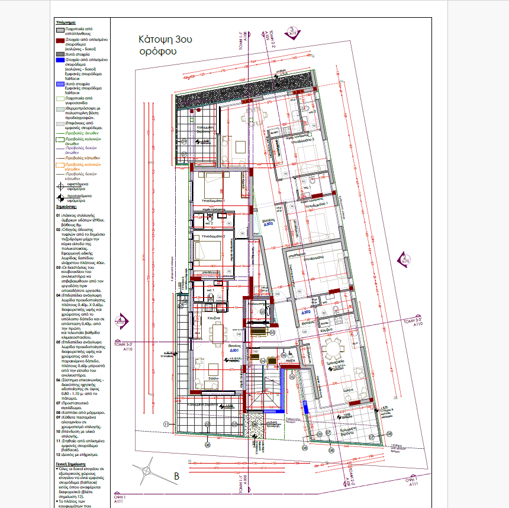Click section marker 3 at top
Image resolution: width=509 pixels, height=508 pixels.
(292, 31)
